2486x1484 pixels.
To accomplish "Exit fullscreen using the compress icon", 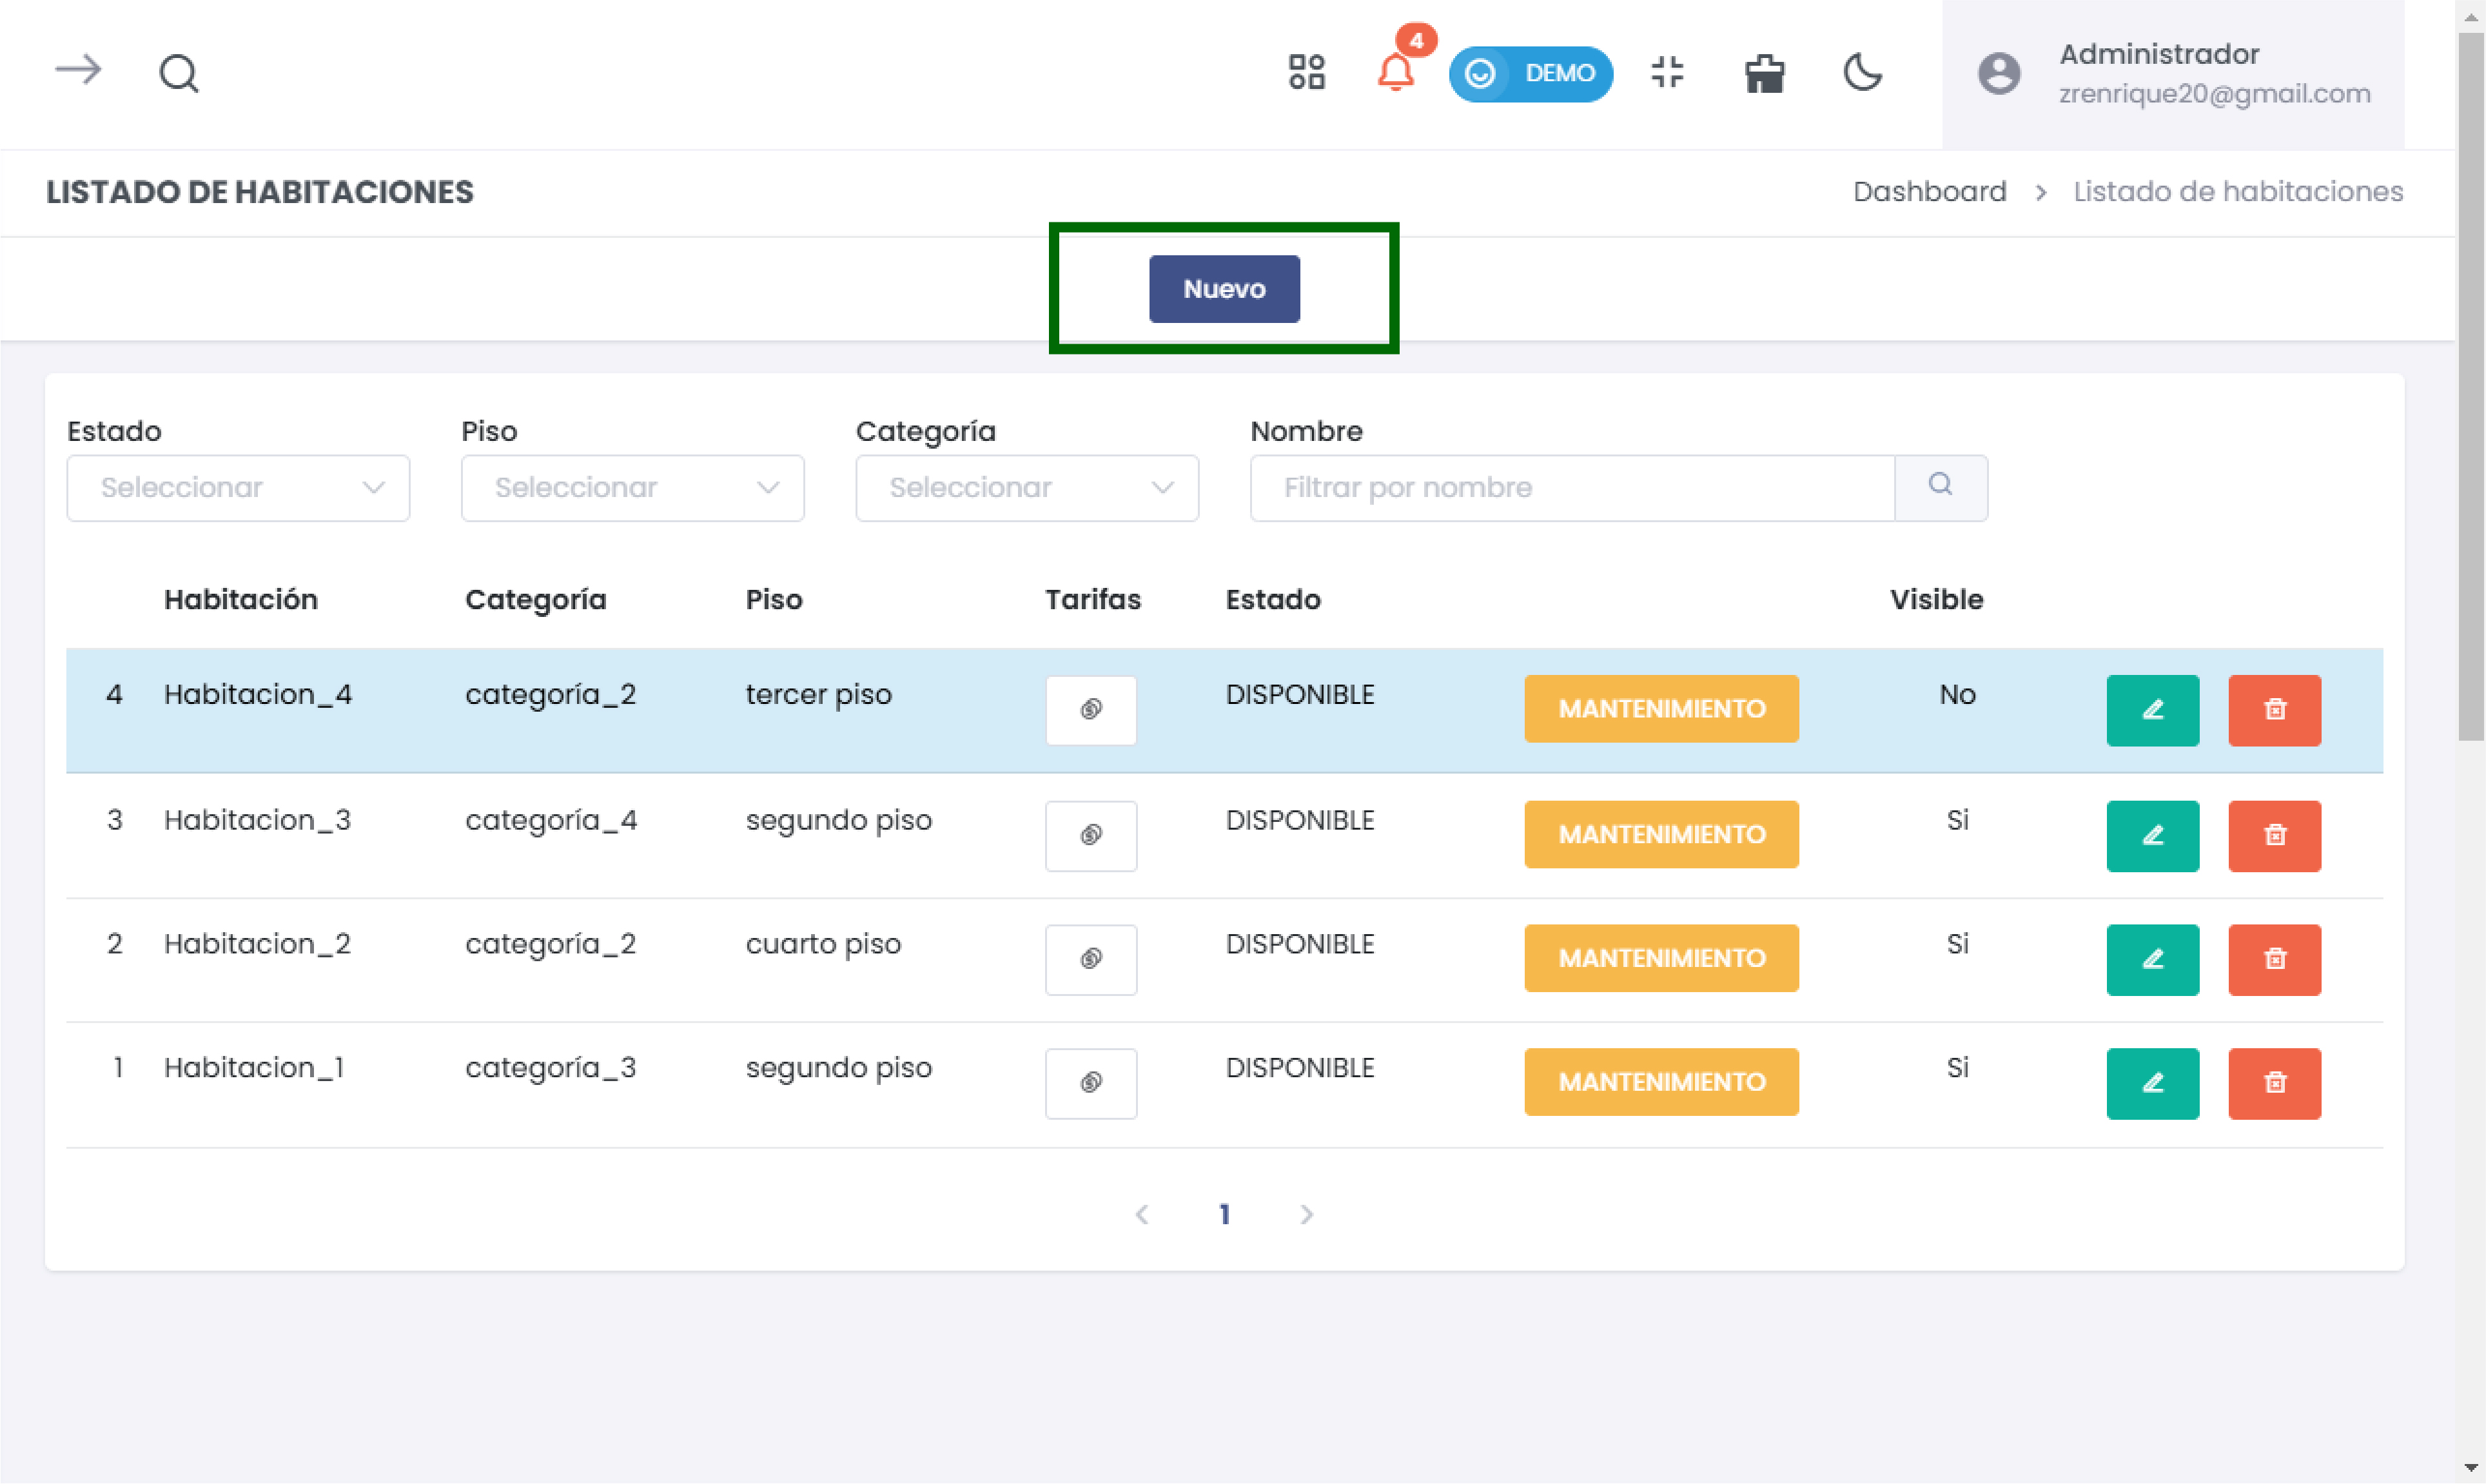I will point(1667,72).
